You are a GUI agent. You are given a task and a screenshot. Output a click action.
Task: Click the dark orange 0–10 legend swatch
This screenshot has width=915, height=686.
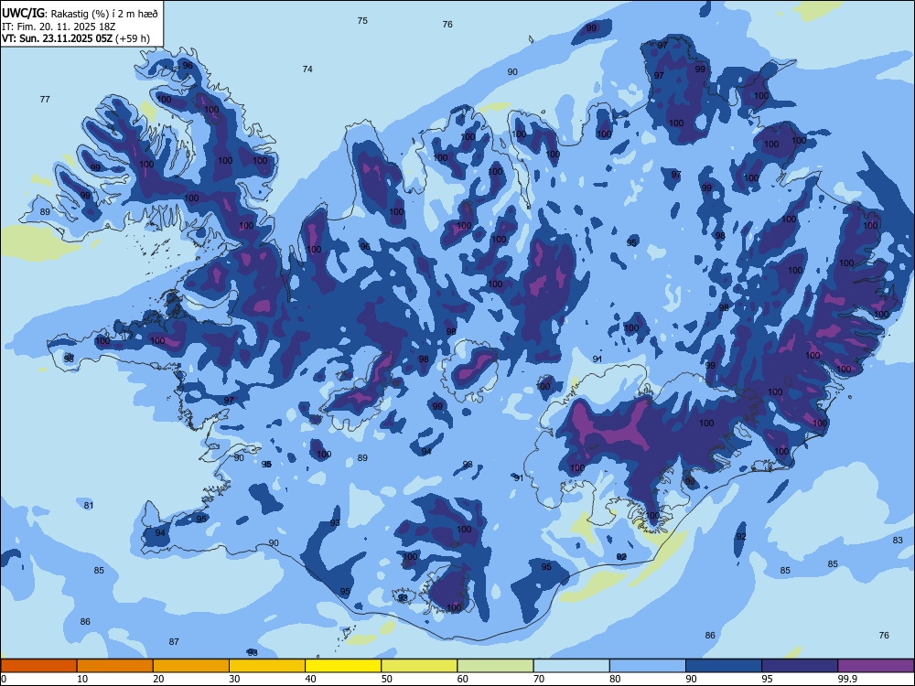[38, 666]
